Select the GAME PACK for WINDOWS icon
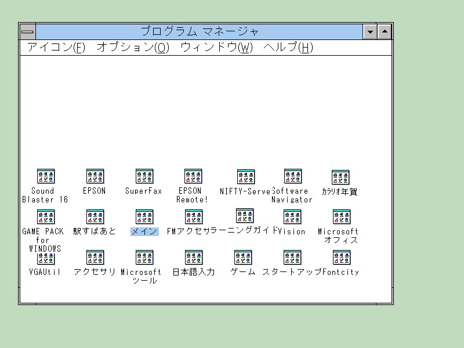Viewport: 464px width, 348px height. 46,216
